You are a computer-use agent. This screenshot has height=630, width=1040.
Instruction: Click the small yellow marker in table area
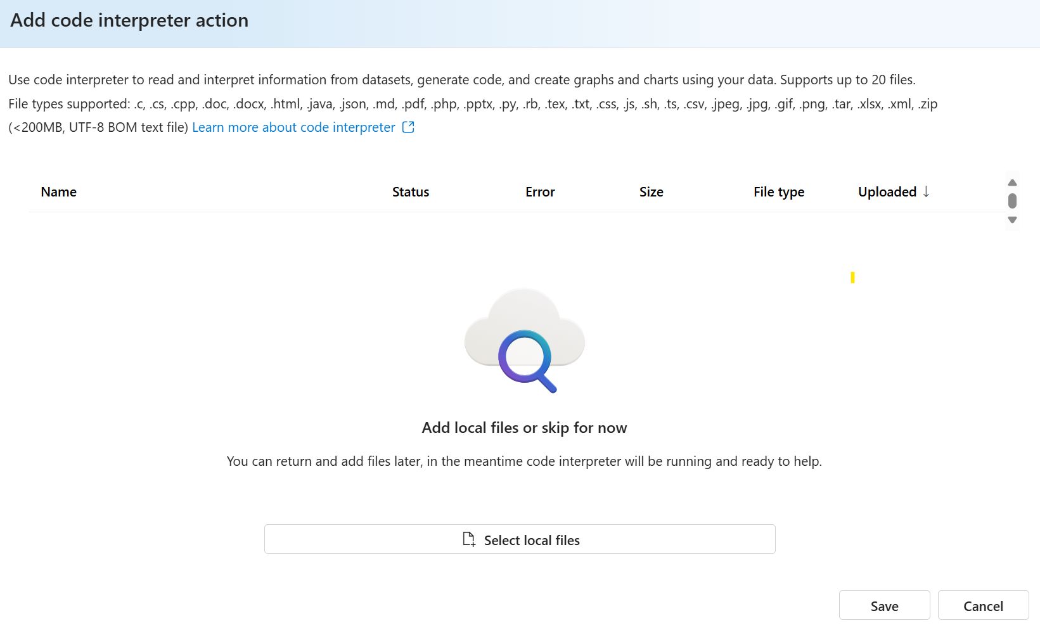pyautogui.click(x=852, y=278)
